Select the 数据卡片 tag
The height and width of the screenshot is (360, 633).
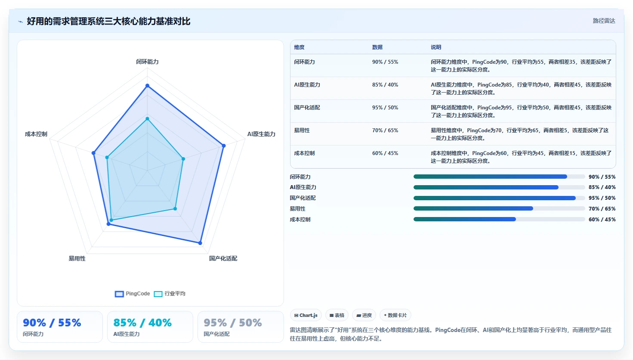point(395,315)
